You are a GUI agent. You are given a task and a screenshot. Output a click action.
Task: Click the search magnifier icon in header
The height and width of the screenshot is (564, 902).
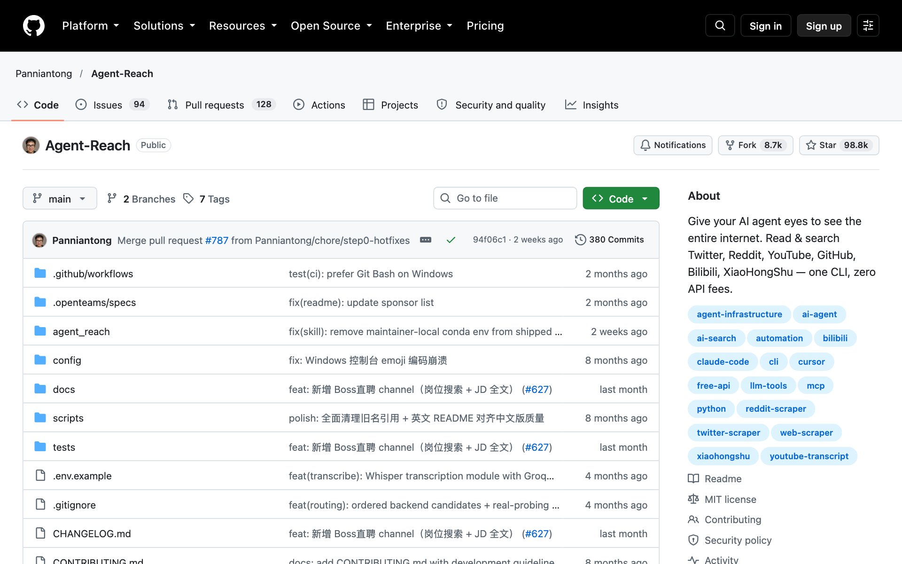[720, 25]
